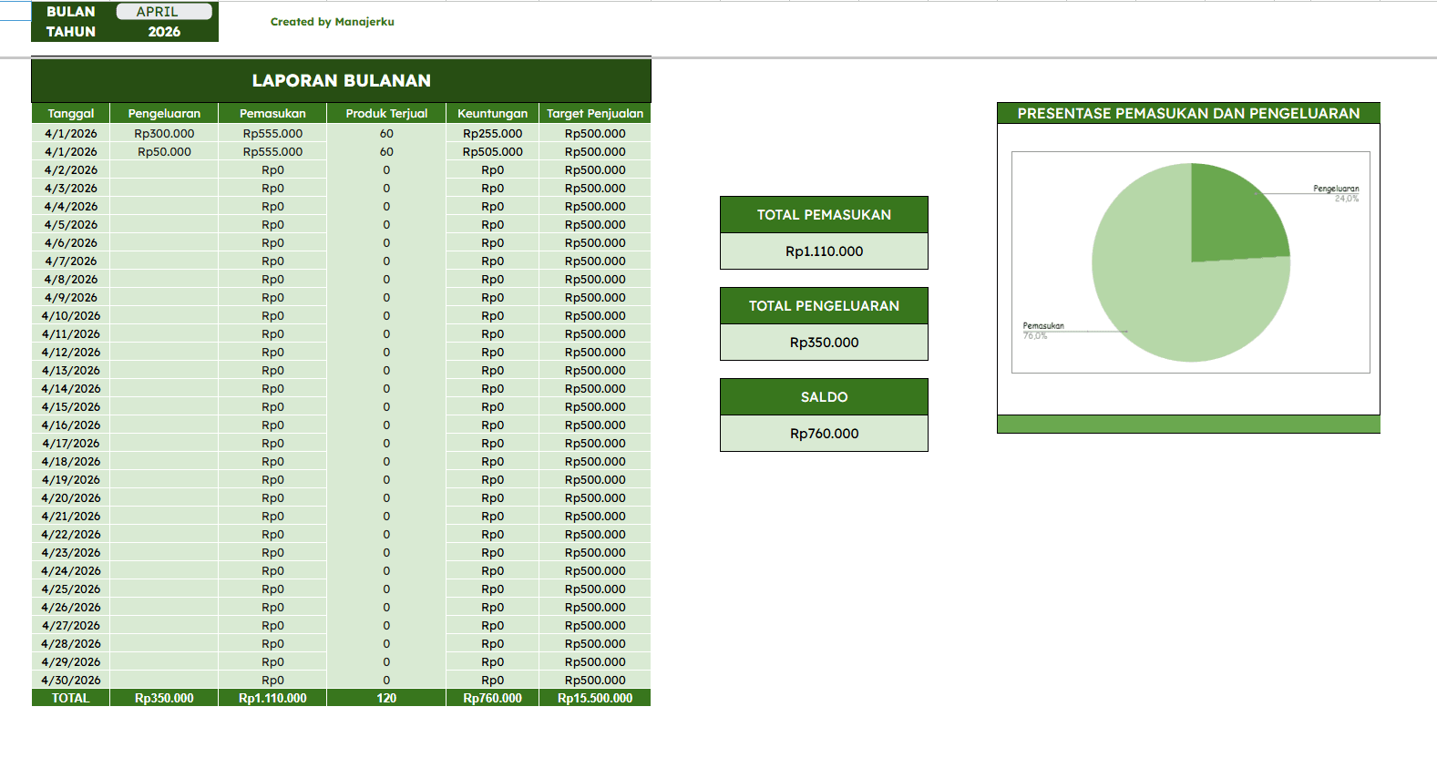Click the Rp350.000 value under TOTAL PENGELUARAN card
This screenshot has height=758, width=1437.
point(824,343)
